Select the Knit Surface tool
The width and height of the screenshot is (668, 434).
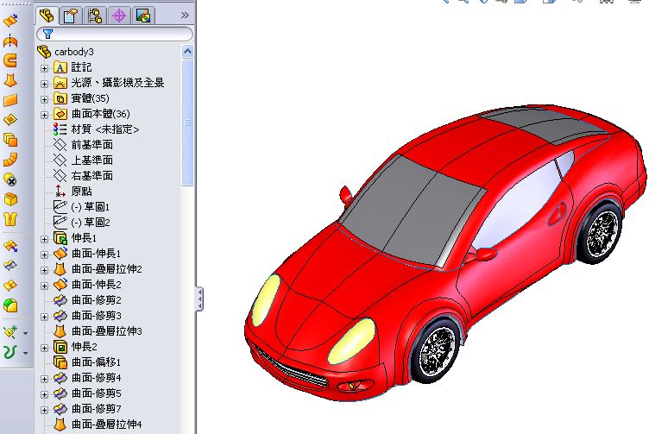(x=10, y=219)
